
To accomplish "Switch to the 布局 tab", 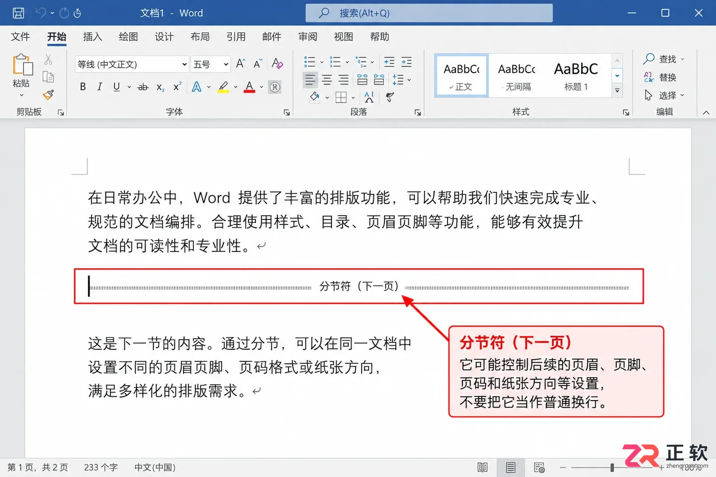I will point(200,37).
